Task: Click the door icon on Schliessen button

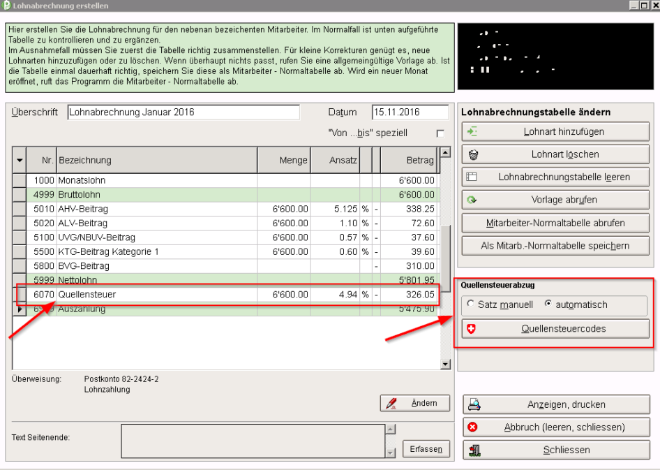Action: click(474, 450)
